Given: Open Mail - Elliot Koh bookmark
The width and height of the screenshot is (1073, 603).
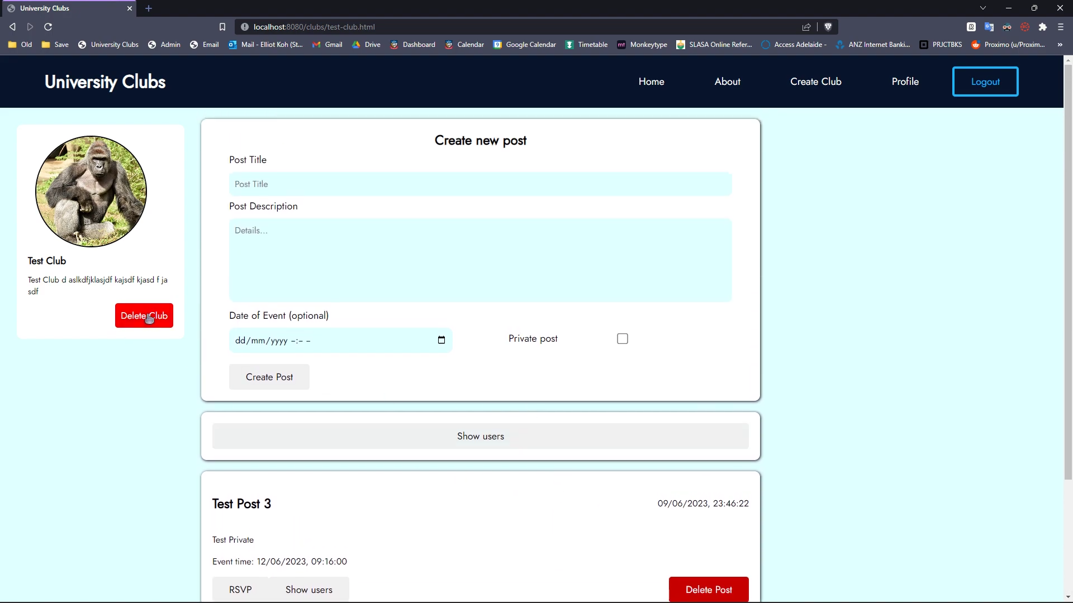Looking at the screenshot, I should click(x=265, y=45).
